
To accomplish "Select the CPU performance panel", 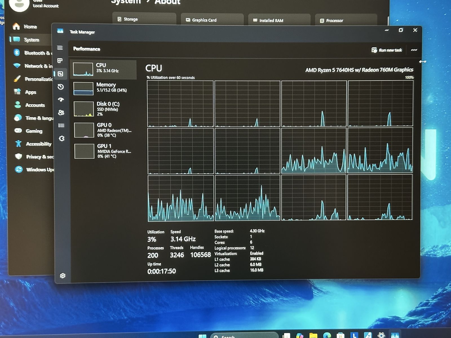I will click(103, 69).
